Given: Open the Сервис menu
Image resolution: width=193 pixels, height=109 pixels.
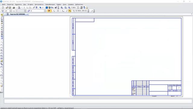Looking at the screenshot, I should click(x=59, y=5).
